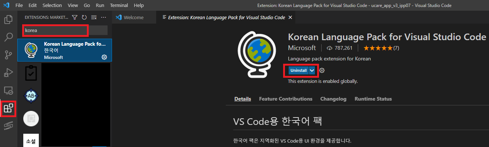
Task: Open the Help menu
Action: pyautogui.click(x=139, y=6)
